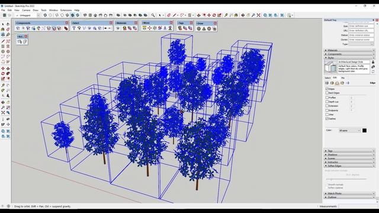Uncheck the Edges checkbox

[327, 89]
